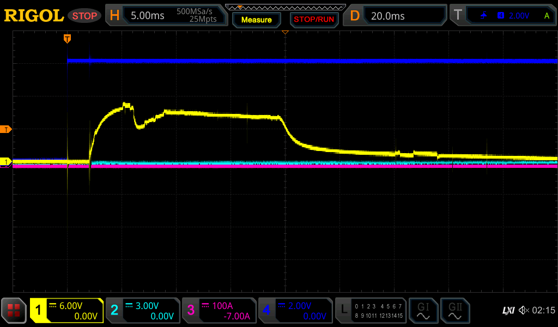
Task: Toggle channel 3 with 100A scale
Action: (219, 311)
